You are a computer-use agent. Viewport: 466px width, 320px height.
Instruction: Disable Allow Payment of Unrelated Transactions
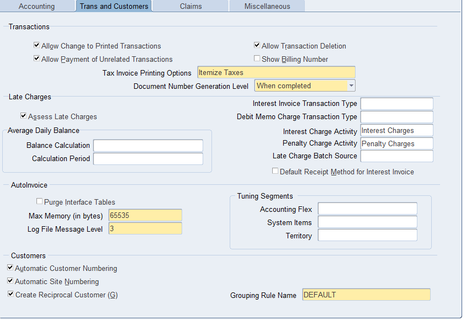point(36,58)
